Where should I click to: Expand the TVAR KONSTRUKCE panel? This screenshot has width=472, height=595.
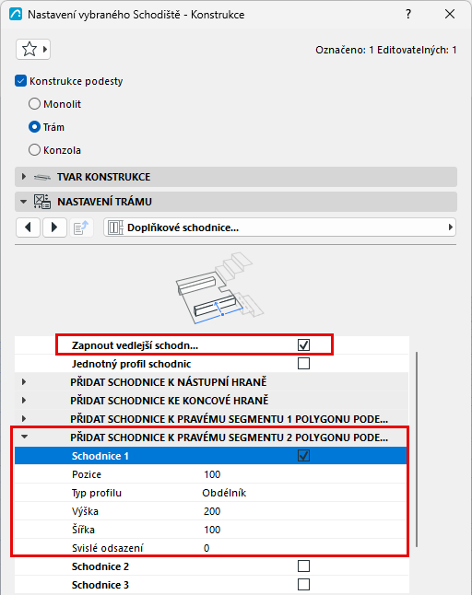point(24,177)
